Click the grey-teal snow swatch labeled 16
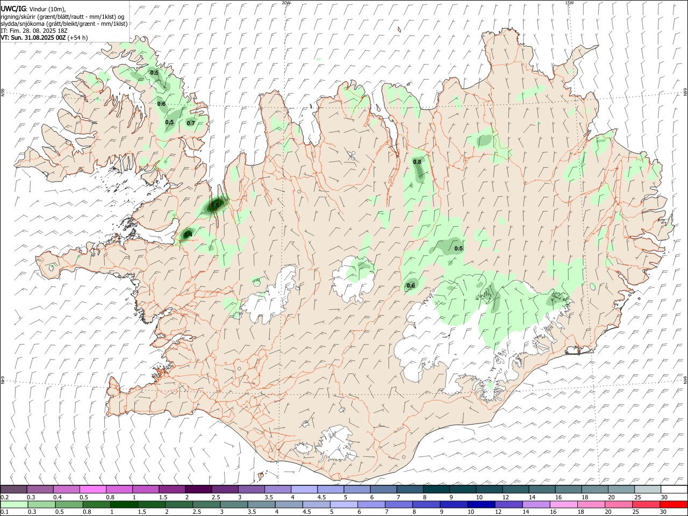 568,490
